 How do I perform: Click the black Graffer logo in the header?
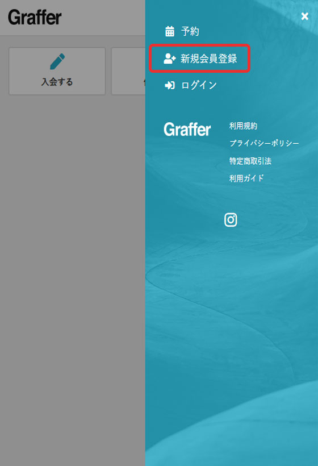pos(35,17)
